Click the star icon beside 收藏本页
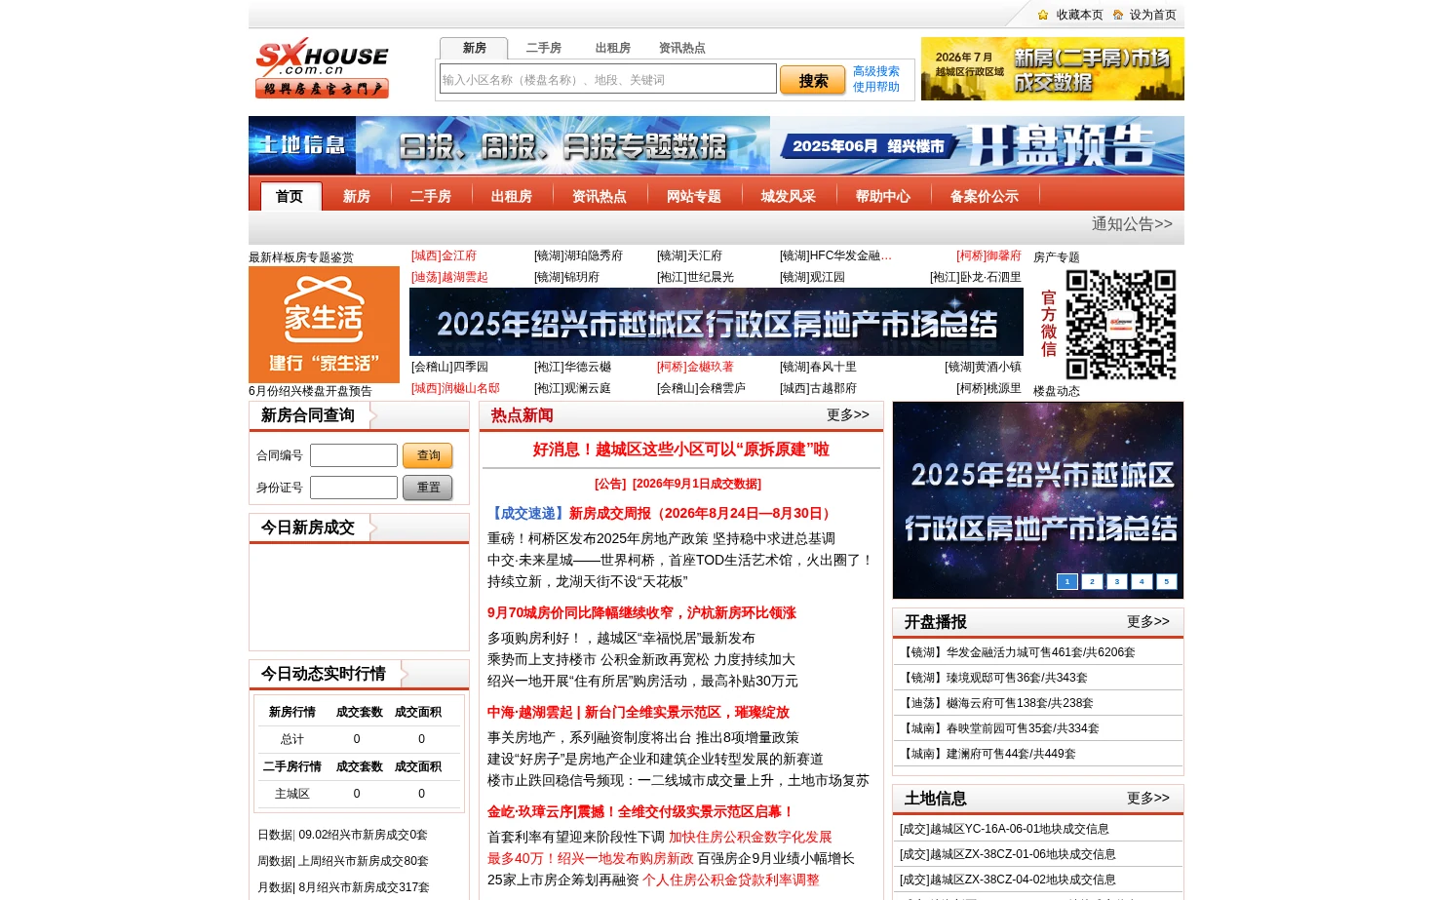 coord(1043,15)
